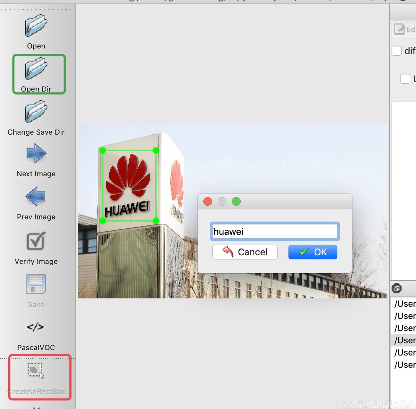Viewport: 416px width, 409px height.
Task: Click bottom-right vertex of bounding box
Action: click(x=156, y=220)
